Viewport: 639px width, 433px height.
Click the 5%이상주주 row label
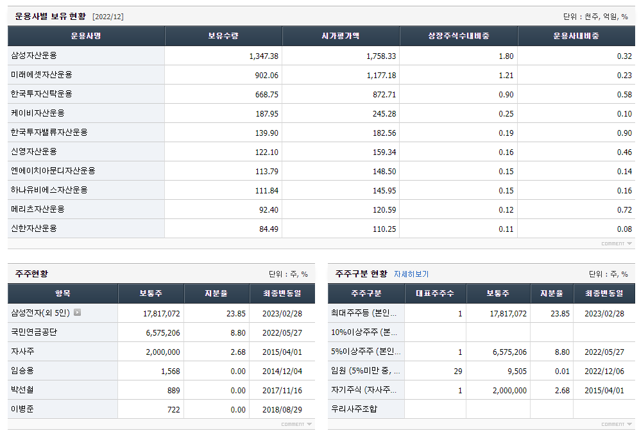click(x=366, y=351)
